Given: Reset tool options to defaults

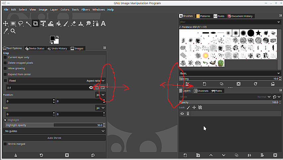Looking at the screenshot, I should (x=93, y=155).
